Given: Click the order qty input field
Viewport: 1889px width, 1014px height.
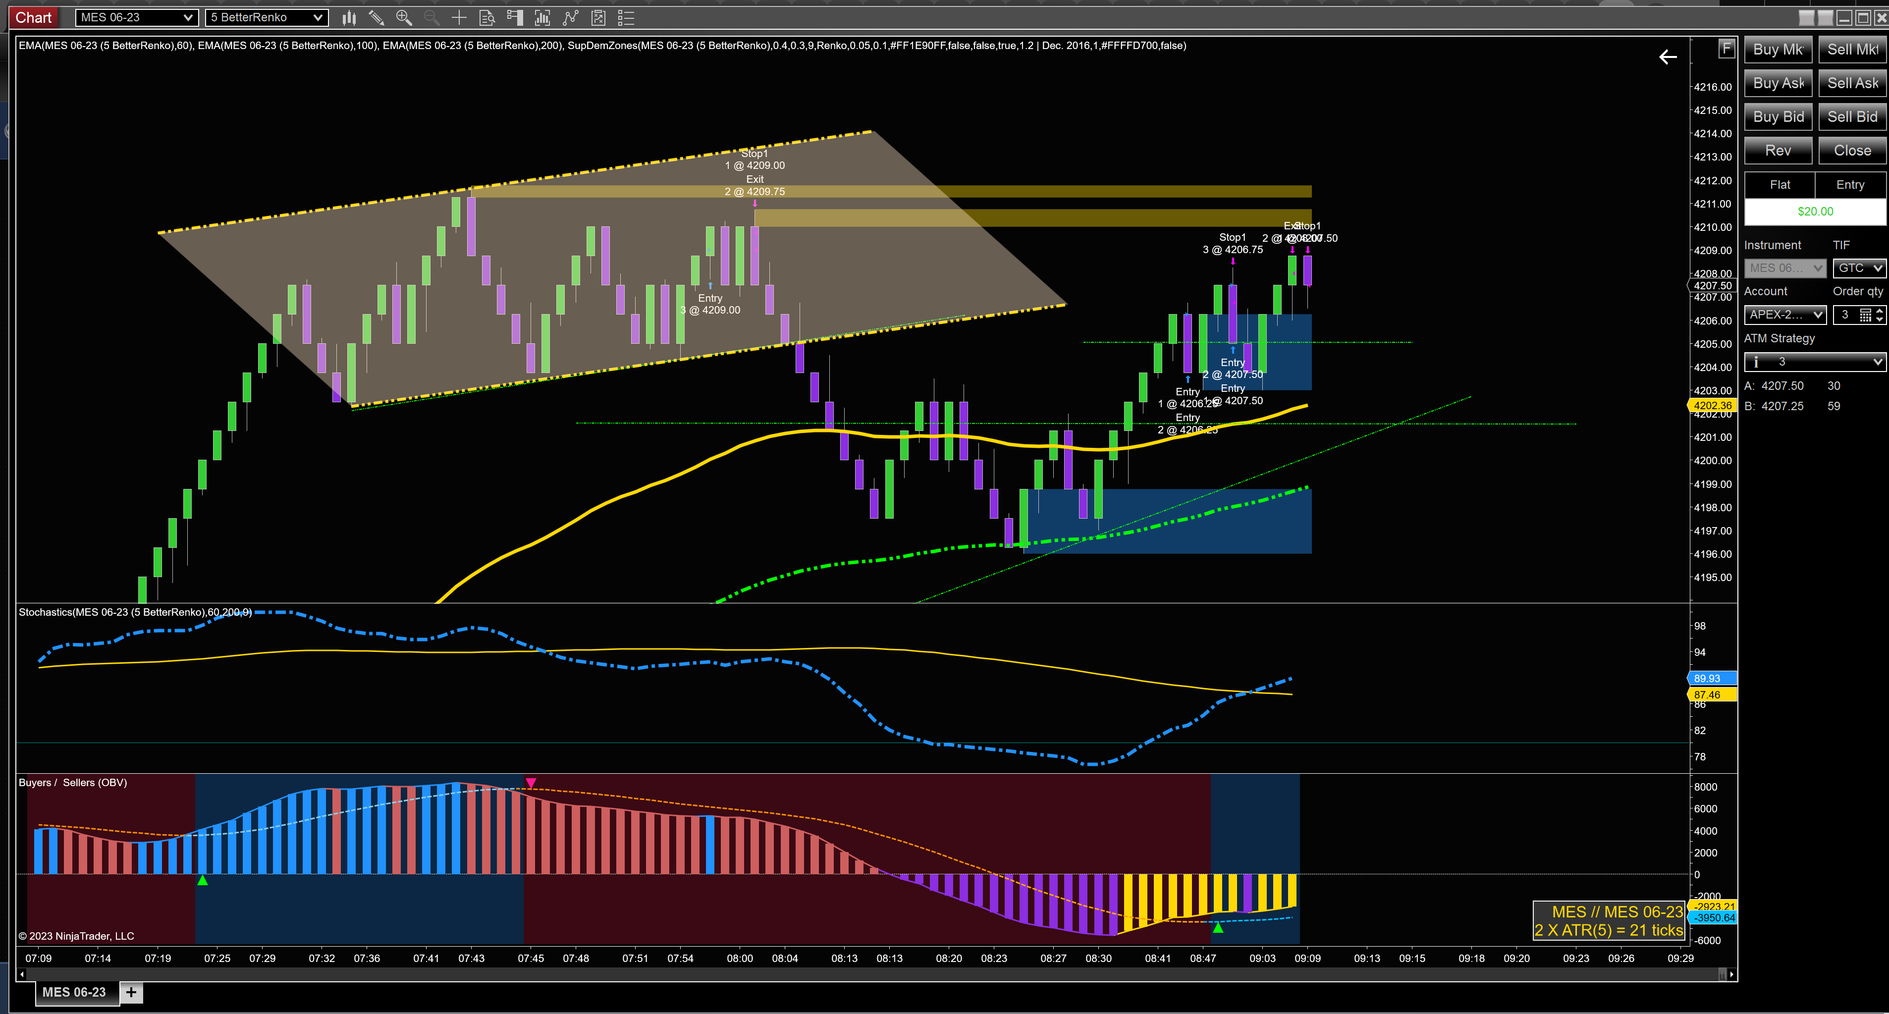Looking at the screenshot, I should (x=1846, y=315).
